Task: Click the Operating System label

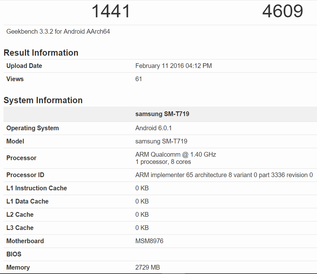Action: pyautogui.click(x=32, y=128)
